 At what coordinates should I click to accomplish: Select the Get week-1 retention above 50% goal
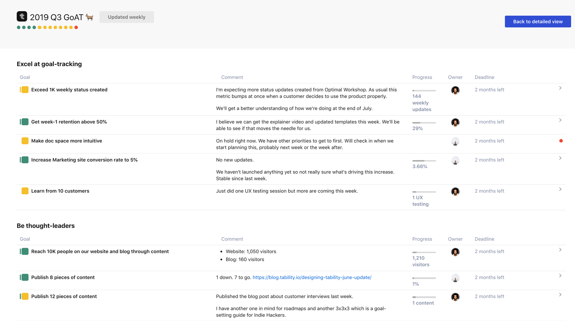[69, 122]
